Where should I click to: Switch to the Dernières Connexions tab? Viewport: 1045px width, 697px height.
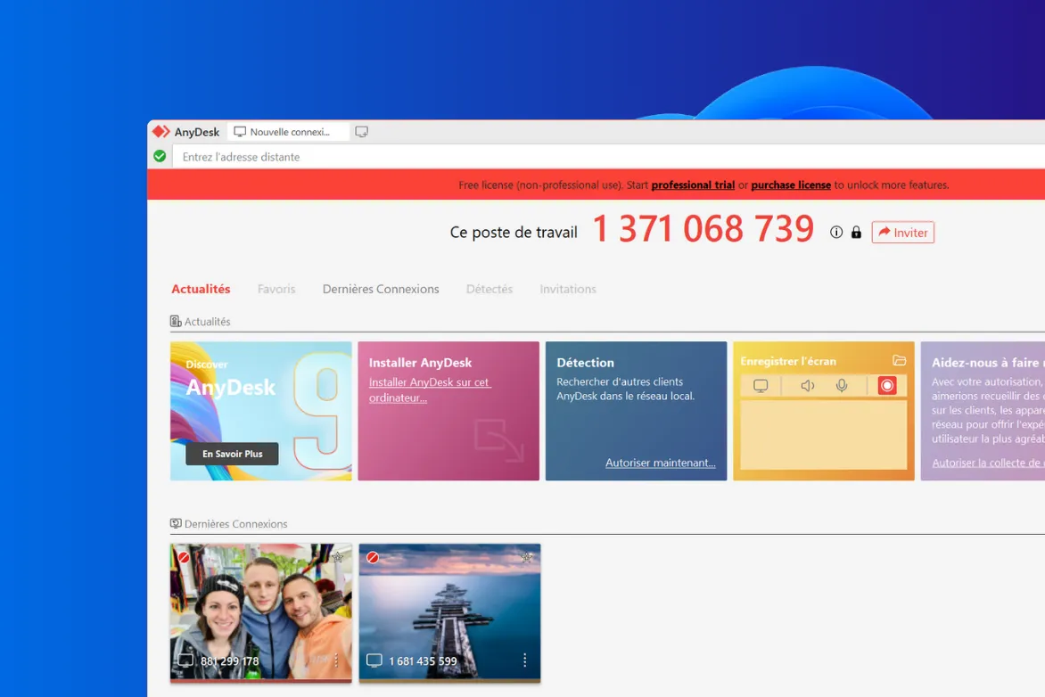380,289
